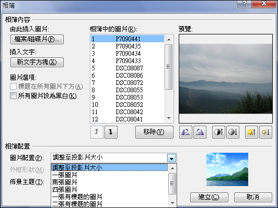Click the 圖片配置 combo box field
Viewport: 278px width, 208px height.
[113, 158]
